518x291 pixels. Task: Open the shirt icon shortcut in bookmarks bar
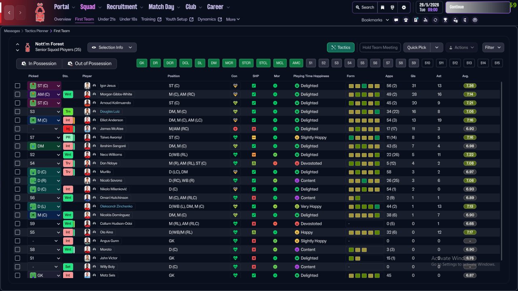(x=406, y=20)
